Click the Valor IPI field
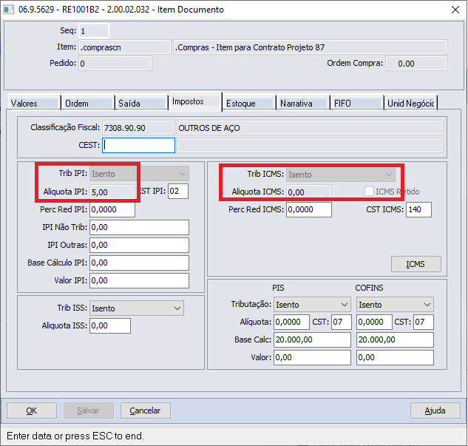 pos(139,280)
